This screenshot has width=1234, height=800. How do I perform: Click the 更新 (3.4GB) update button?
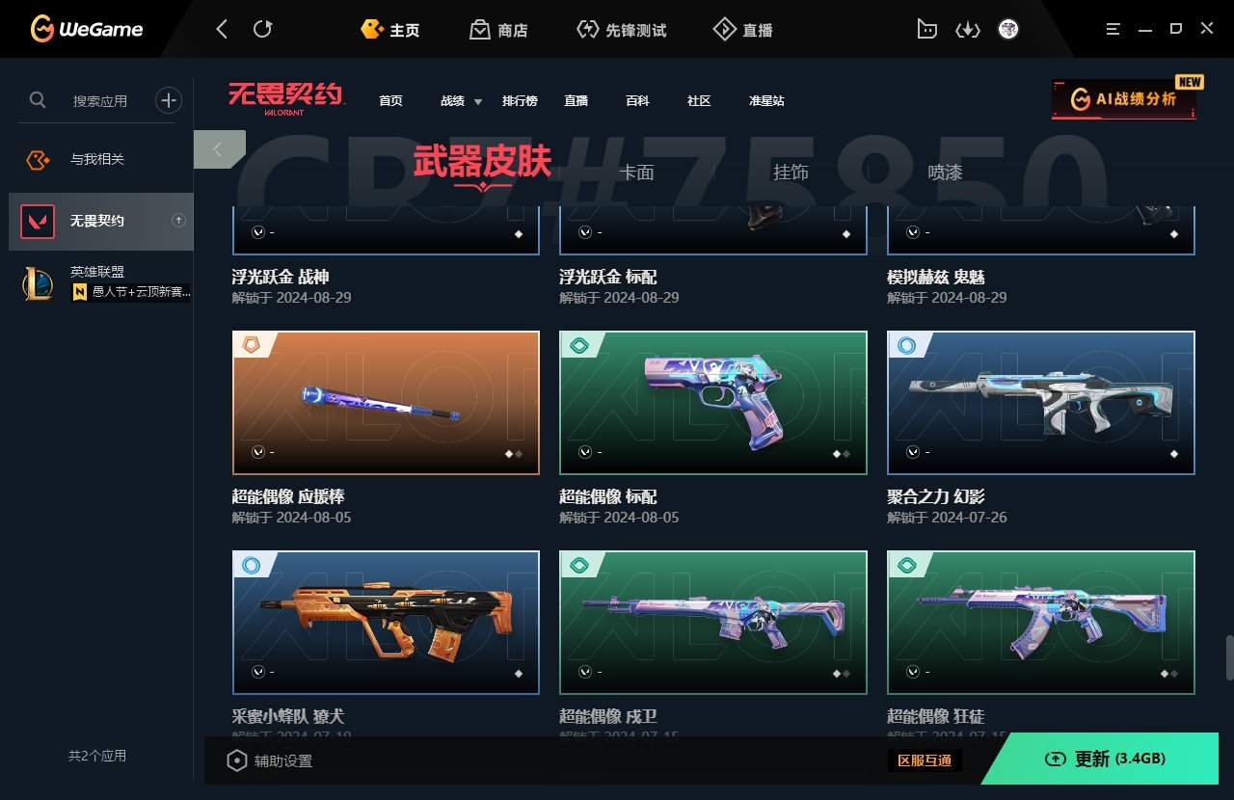coord(1107,759)
